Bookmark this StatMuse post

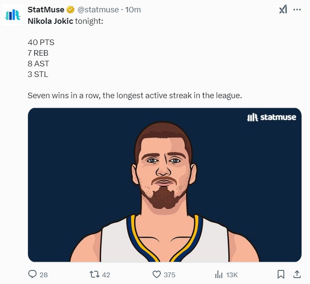click(281, 274)
